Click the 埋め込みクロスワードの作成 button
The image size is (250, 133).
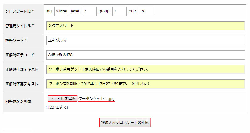(x=125, y=123)
